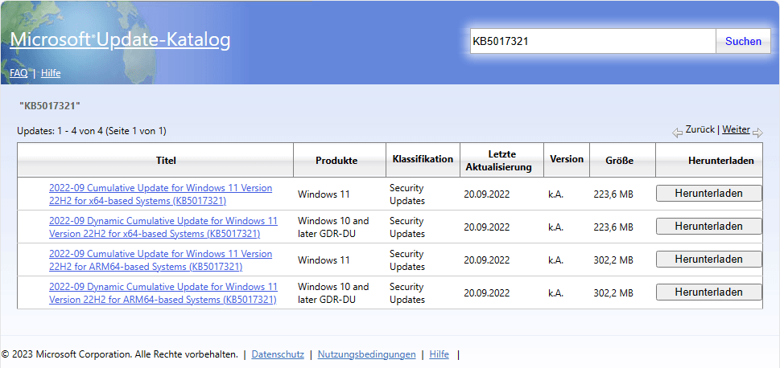Screen dimensions: 780x368
Task: Go to Weiter next page link
Action: pos(736,129)
